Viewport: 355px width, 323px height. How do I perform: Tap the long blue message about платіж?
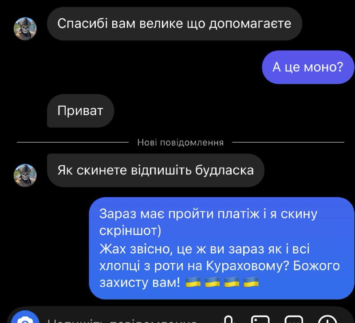click(221, 248)
